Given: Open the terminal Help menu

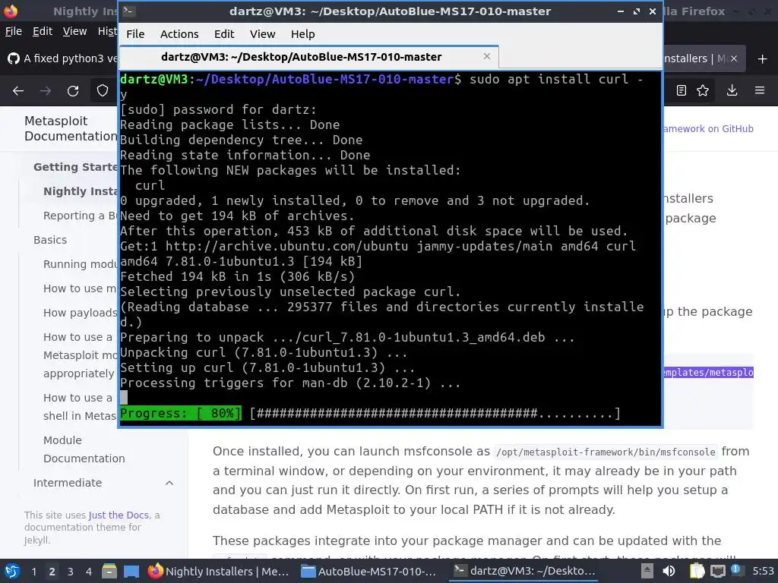Looking at the screenshot, I should pyautogui.click(x=302, y=34).
